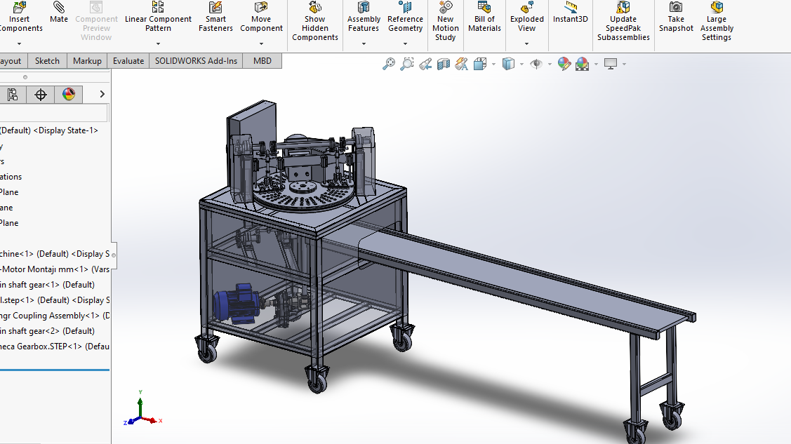791x444 pixels.
Task: Click the Dynamic Annotation Views icon
Action: 462,64
